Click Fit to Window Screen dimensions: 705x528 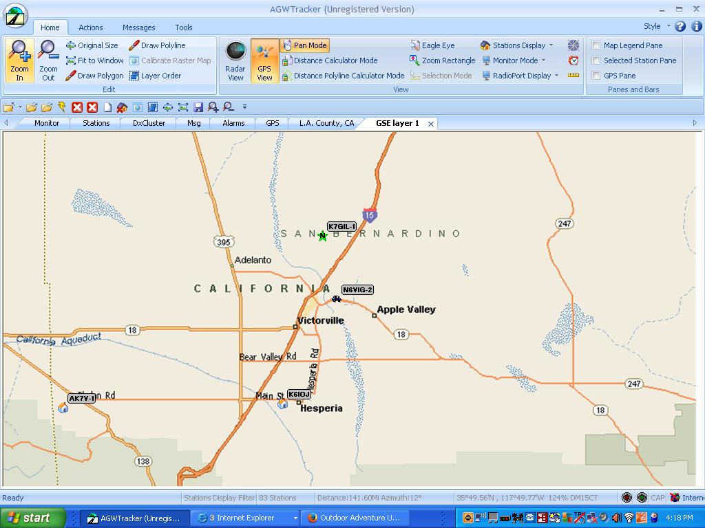click(x=95, y=60)
